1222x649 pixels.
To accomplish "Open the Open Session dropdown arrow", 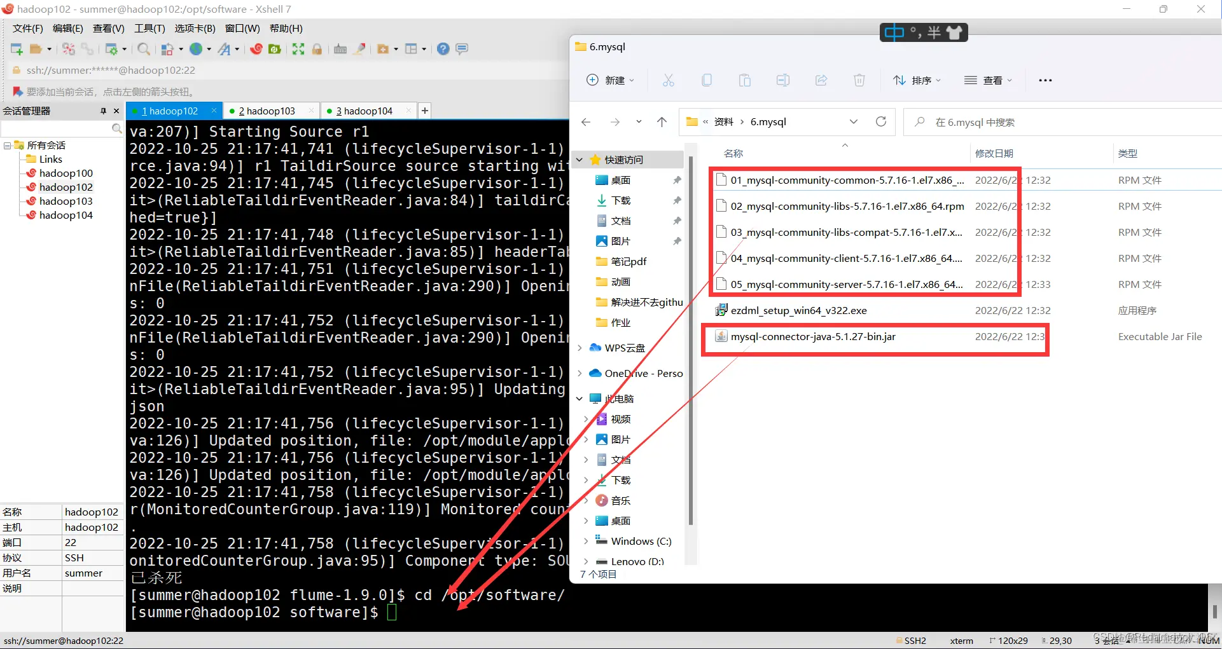I will click(x=49, y=49).
